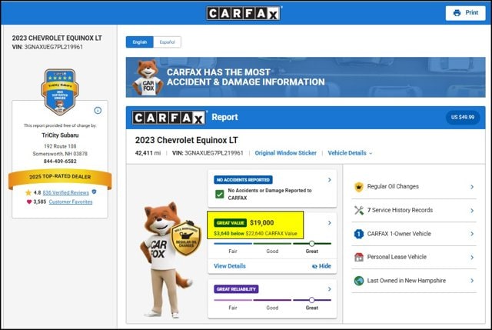Open Regular Oil Changes row chevron
Viewport: 492px width, 330px height.
[x=472, y=187]
